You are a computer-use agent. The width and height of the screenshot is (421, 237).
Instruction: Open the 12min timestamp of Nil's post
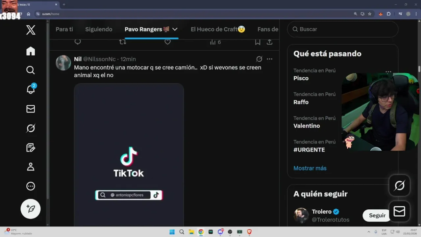click(128, 59)
